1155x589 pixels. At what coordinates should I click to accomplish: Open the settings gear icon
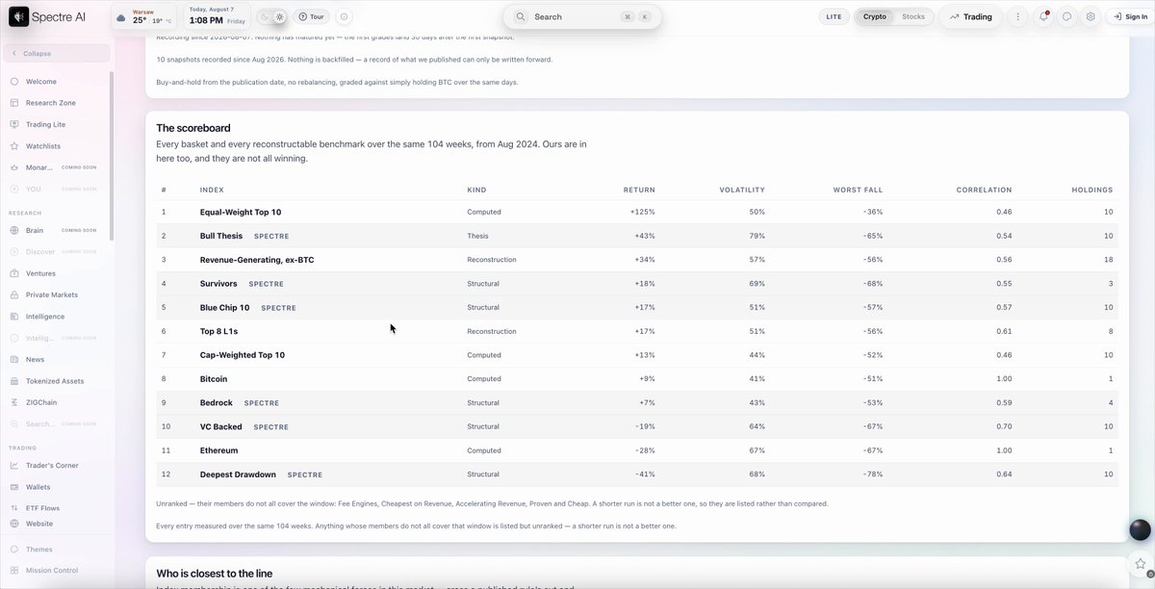[1091, 16]
